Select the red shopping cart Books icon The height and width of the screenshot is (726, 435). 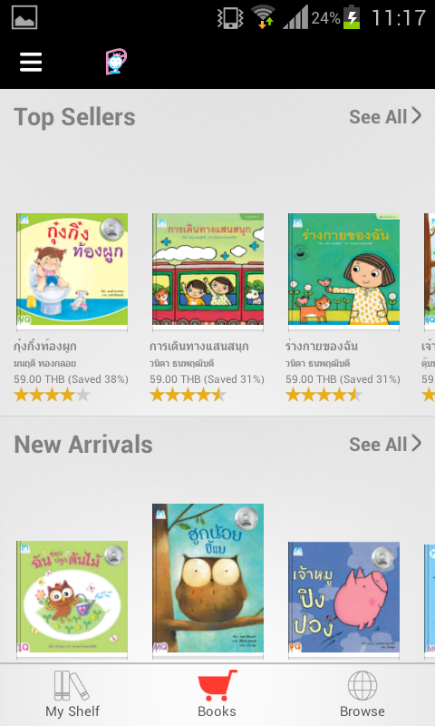[x=217, y=685]
